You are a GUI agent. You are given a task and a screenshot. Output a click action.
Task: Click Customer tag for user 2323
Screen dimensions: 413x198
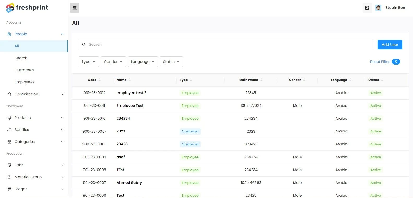pyautogui.click(x=190, y=131)
